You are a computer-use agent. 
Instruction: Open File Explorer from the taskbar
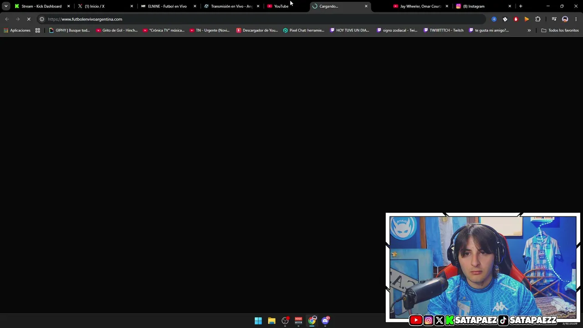point(271,321)
